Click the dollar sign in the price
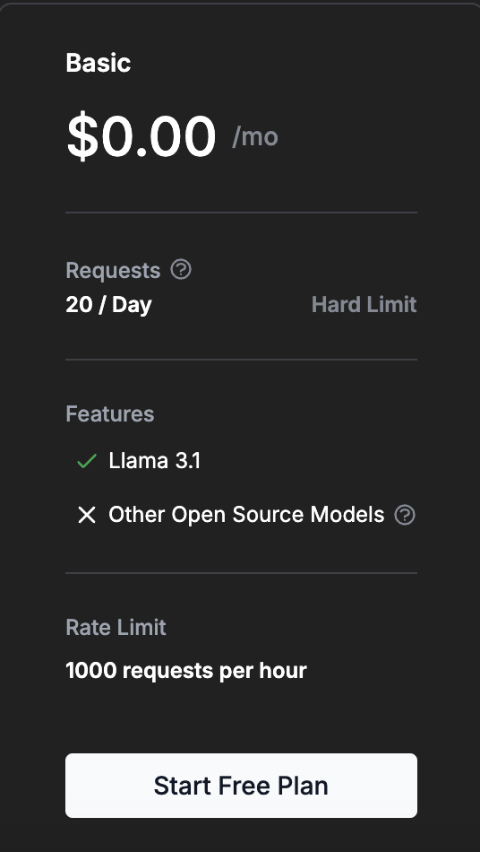The width and height of the screenshot is (480, 852). [82, 135]
